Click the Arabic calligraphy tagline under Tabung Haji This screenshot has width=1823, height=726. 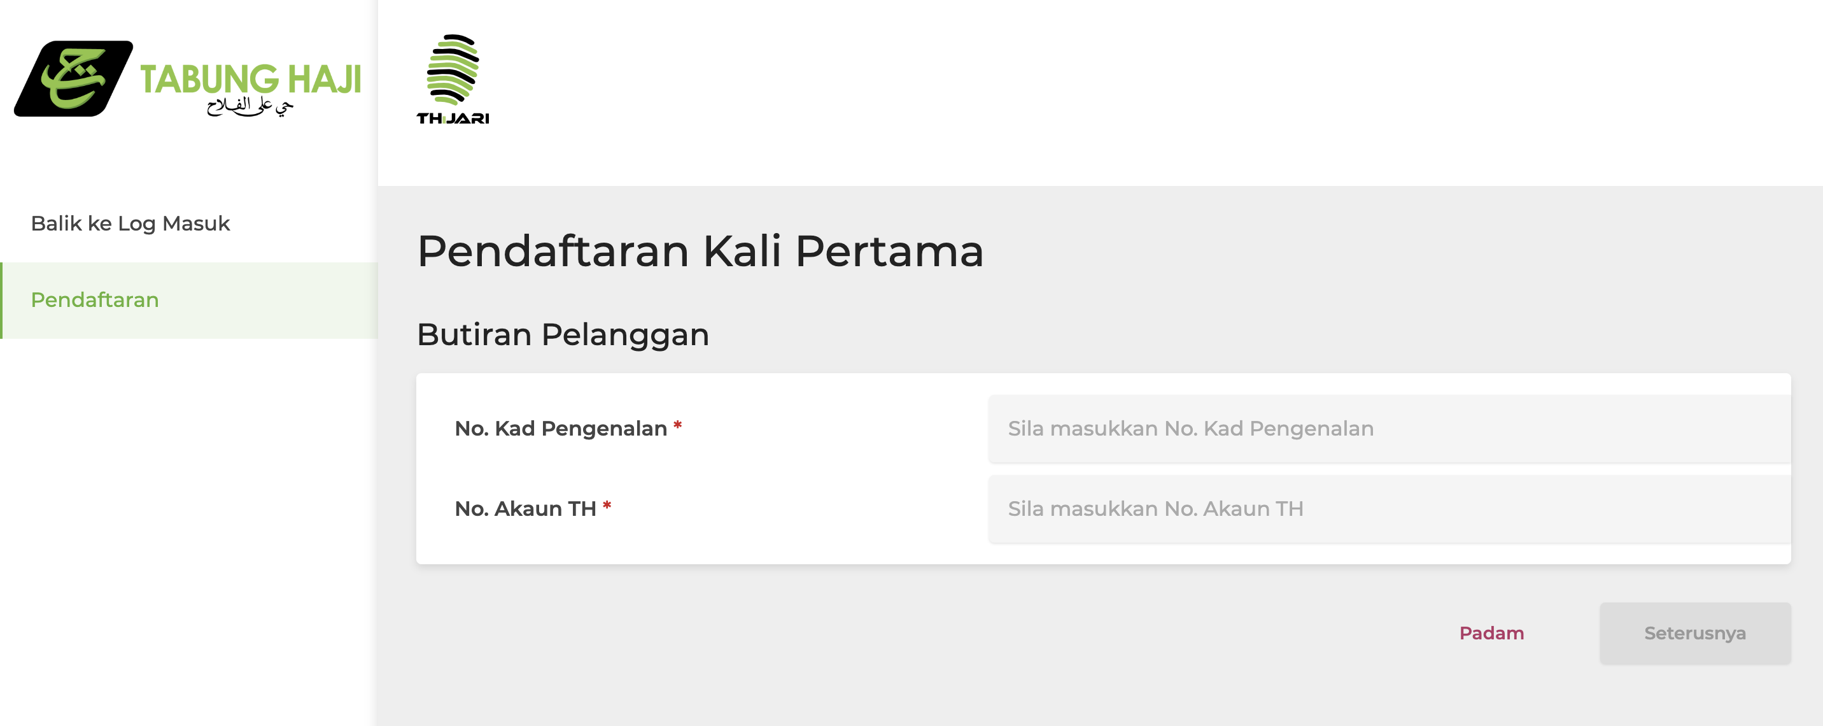[249, 108]
